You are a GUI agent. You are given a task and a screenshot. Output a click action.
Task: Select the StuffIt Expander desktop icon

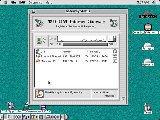(x=27, y=106)
